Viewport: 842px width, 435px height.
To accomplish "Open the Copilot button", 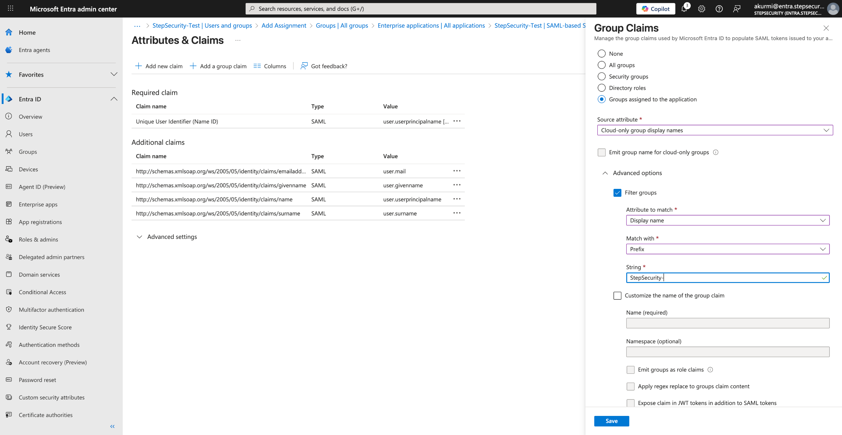I will coord(656,9).
